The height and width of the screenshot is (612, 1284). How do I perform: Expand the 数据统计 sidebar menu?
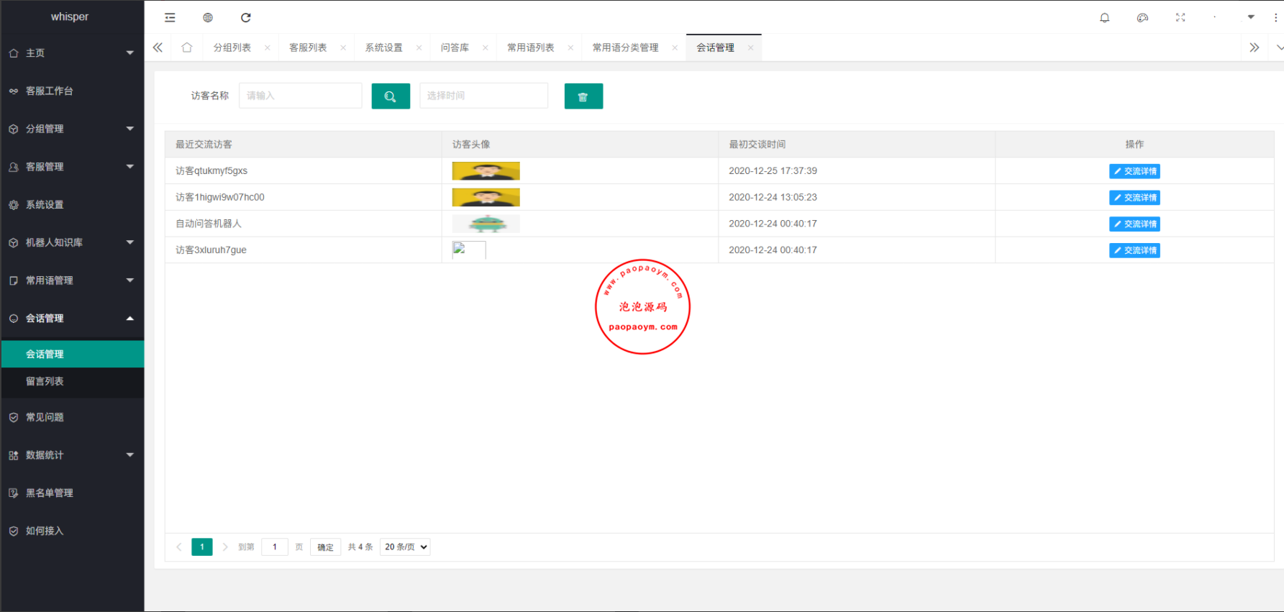coord(72,455)
